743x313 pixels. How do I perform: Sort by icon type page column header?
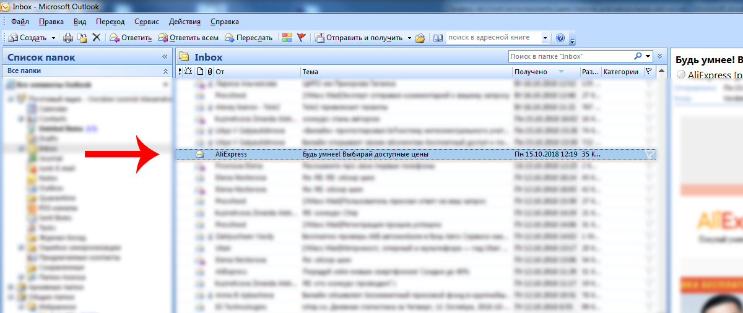pyautogui.click(x=200, y=72)
